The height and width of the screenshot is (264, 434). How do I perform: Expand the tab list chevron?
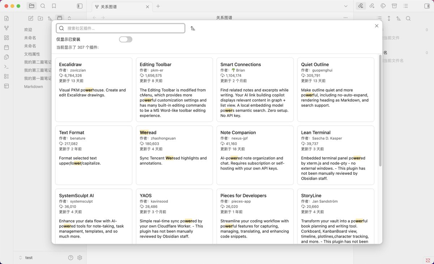coord(346,6)
